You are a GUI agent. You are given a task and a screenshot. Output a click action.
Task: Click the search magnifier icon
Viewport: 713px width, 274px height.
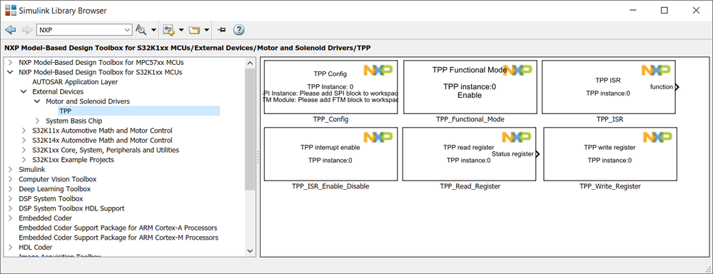point(141,30)
